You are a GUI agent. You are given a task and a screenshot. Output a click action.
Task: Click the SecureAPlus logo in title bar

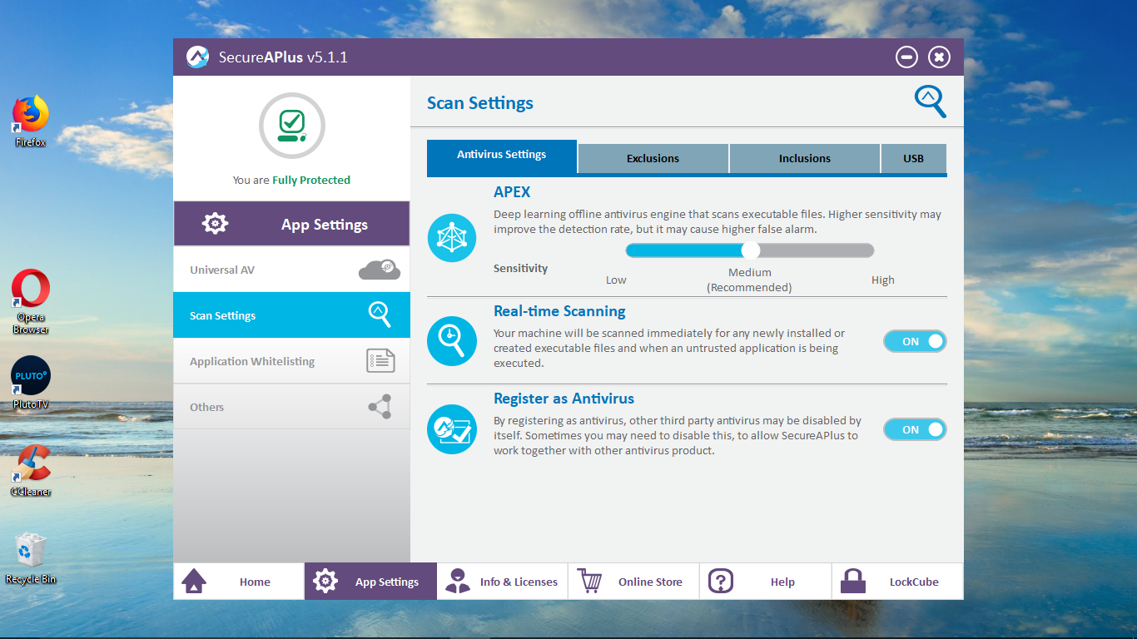(x=197, y=57)
